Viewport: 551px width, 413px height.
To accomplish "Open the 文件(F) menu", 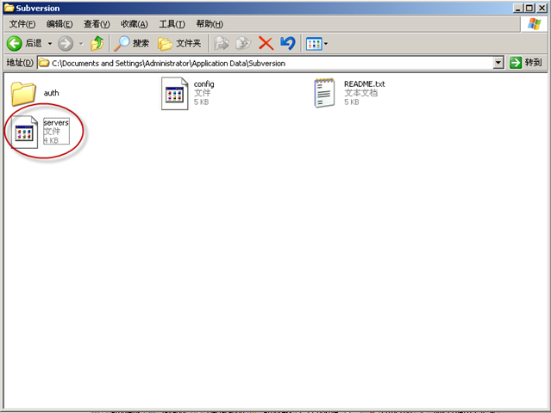I will pyautogui.click(x=22, y=24).
